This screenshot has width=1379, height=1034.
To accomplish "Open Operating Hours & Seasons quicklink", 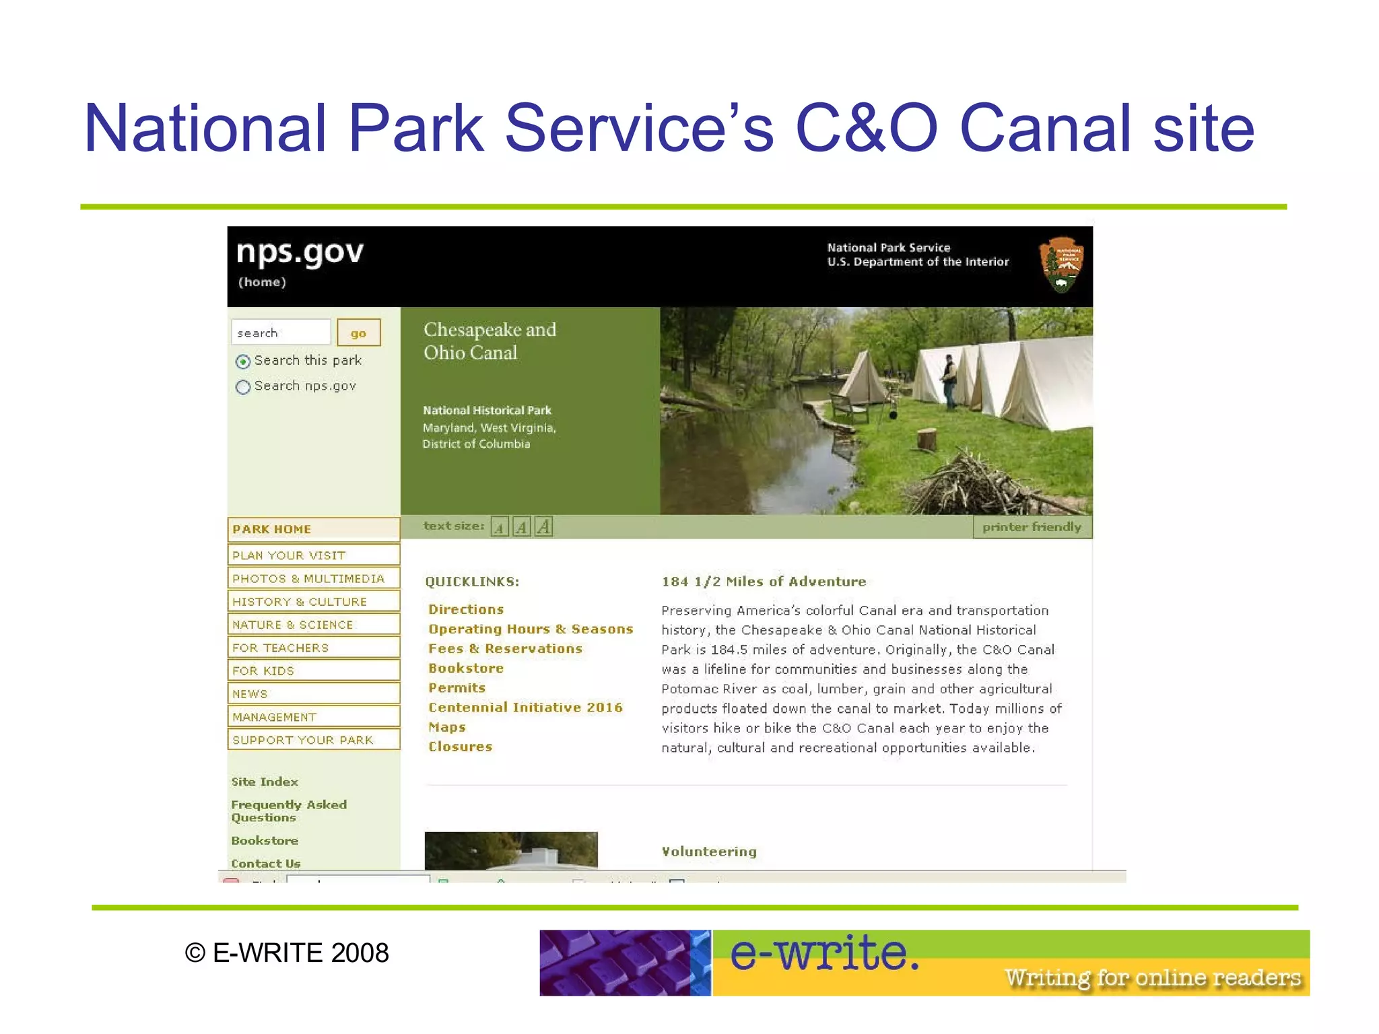I will click(x=531, y=629).
